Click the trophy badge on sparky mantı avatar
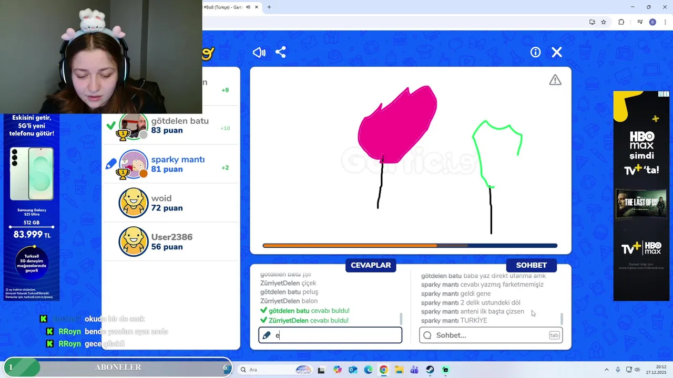Image resolution: width=673 pixels, height=378 pixels. (123, 174)
